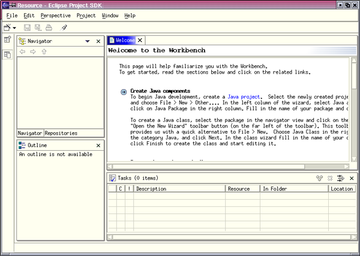Close the Outline view

pyautogui.click(x=98, y=145)
